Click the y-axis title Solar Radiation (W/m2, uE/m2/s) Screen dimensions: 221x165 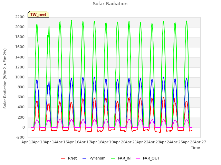pyautogui.click(x=5, y=78)
